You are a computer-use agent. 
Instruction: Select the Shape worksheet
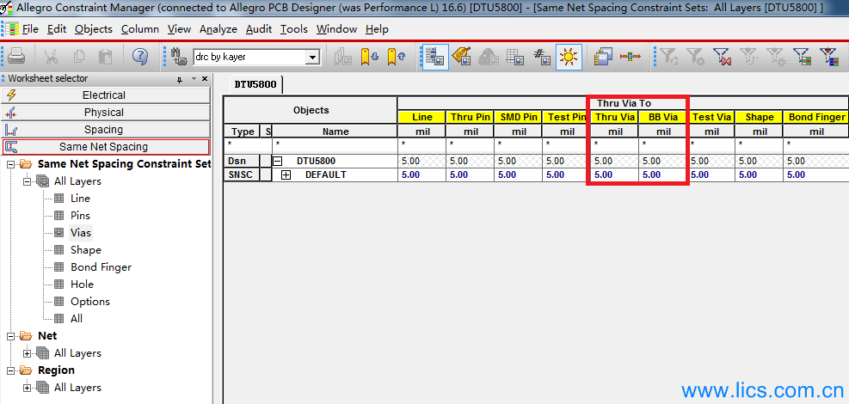click(x=85, y=250)
